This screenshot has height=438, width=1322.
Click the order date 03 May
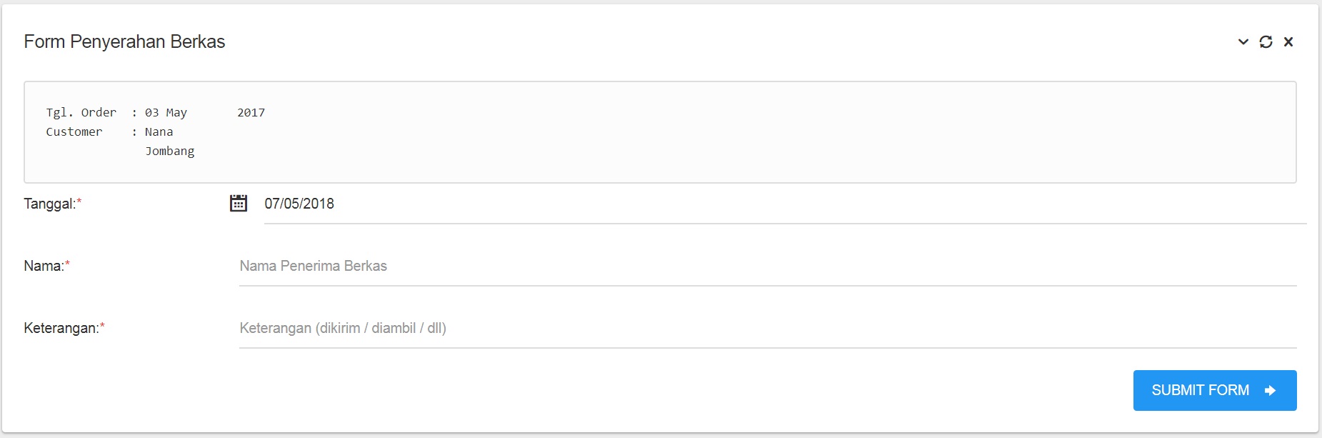pyautogui.click(x=166, y=112)
